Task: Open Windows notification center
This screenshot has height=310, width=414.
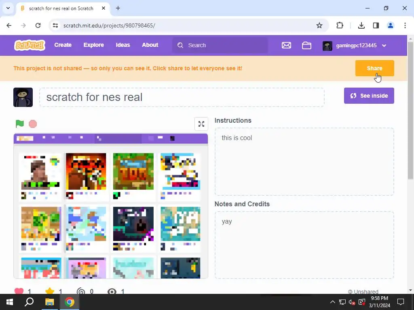Action: [x=401, y=302]
